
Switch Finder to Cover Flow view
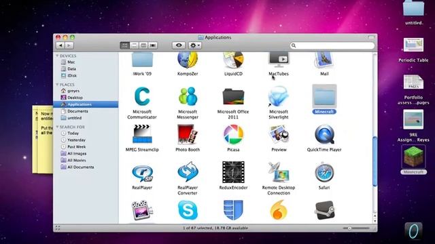pyautogui.click(x=153, y=45)
